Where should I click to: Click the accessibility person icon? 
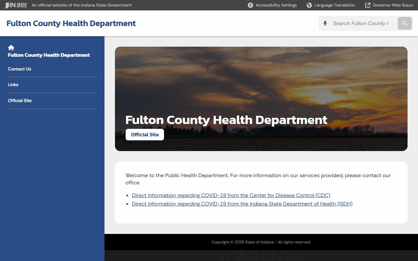coord(250,5)
